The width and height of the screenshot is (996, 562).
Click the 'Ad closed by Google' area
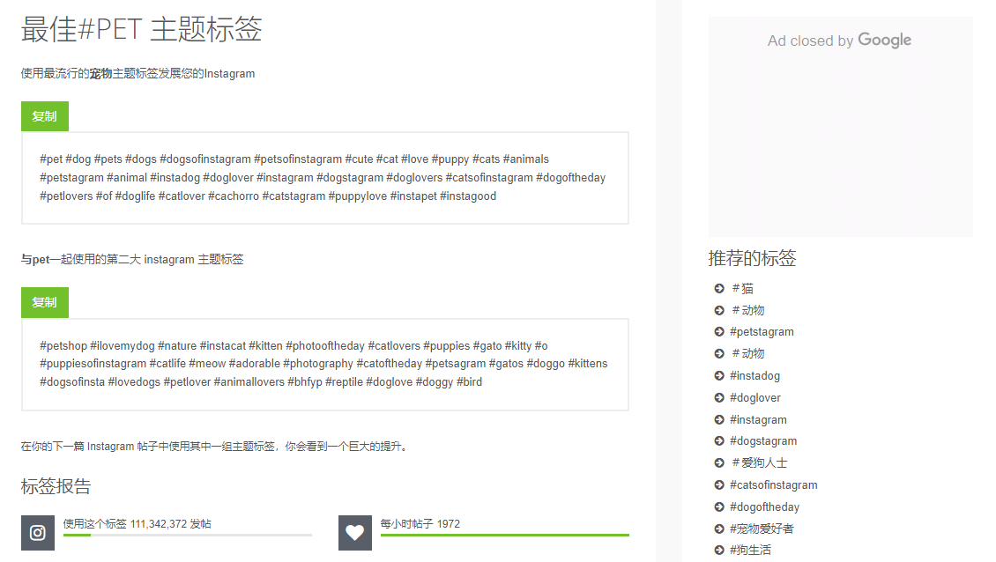[x=840, y=127]
